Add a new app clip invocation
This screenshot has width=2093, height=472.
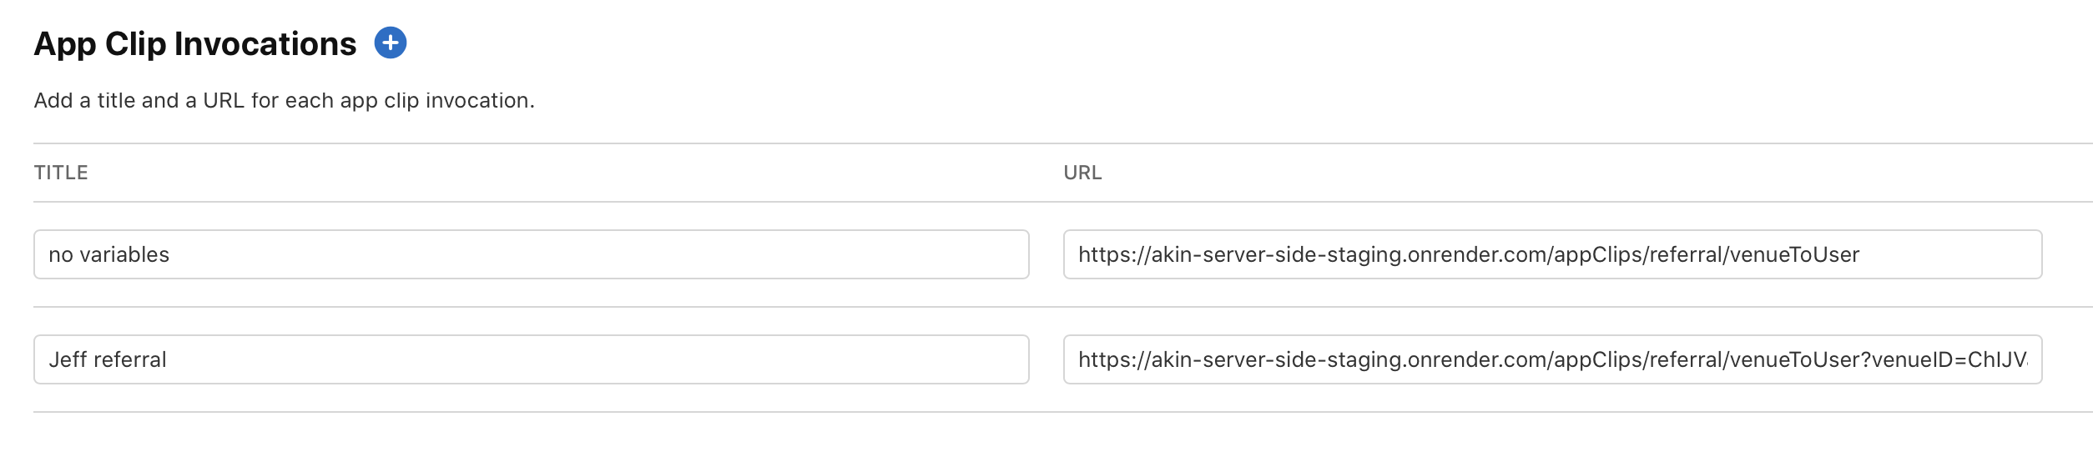click(x=390, y=43)
